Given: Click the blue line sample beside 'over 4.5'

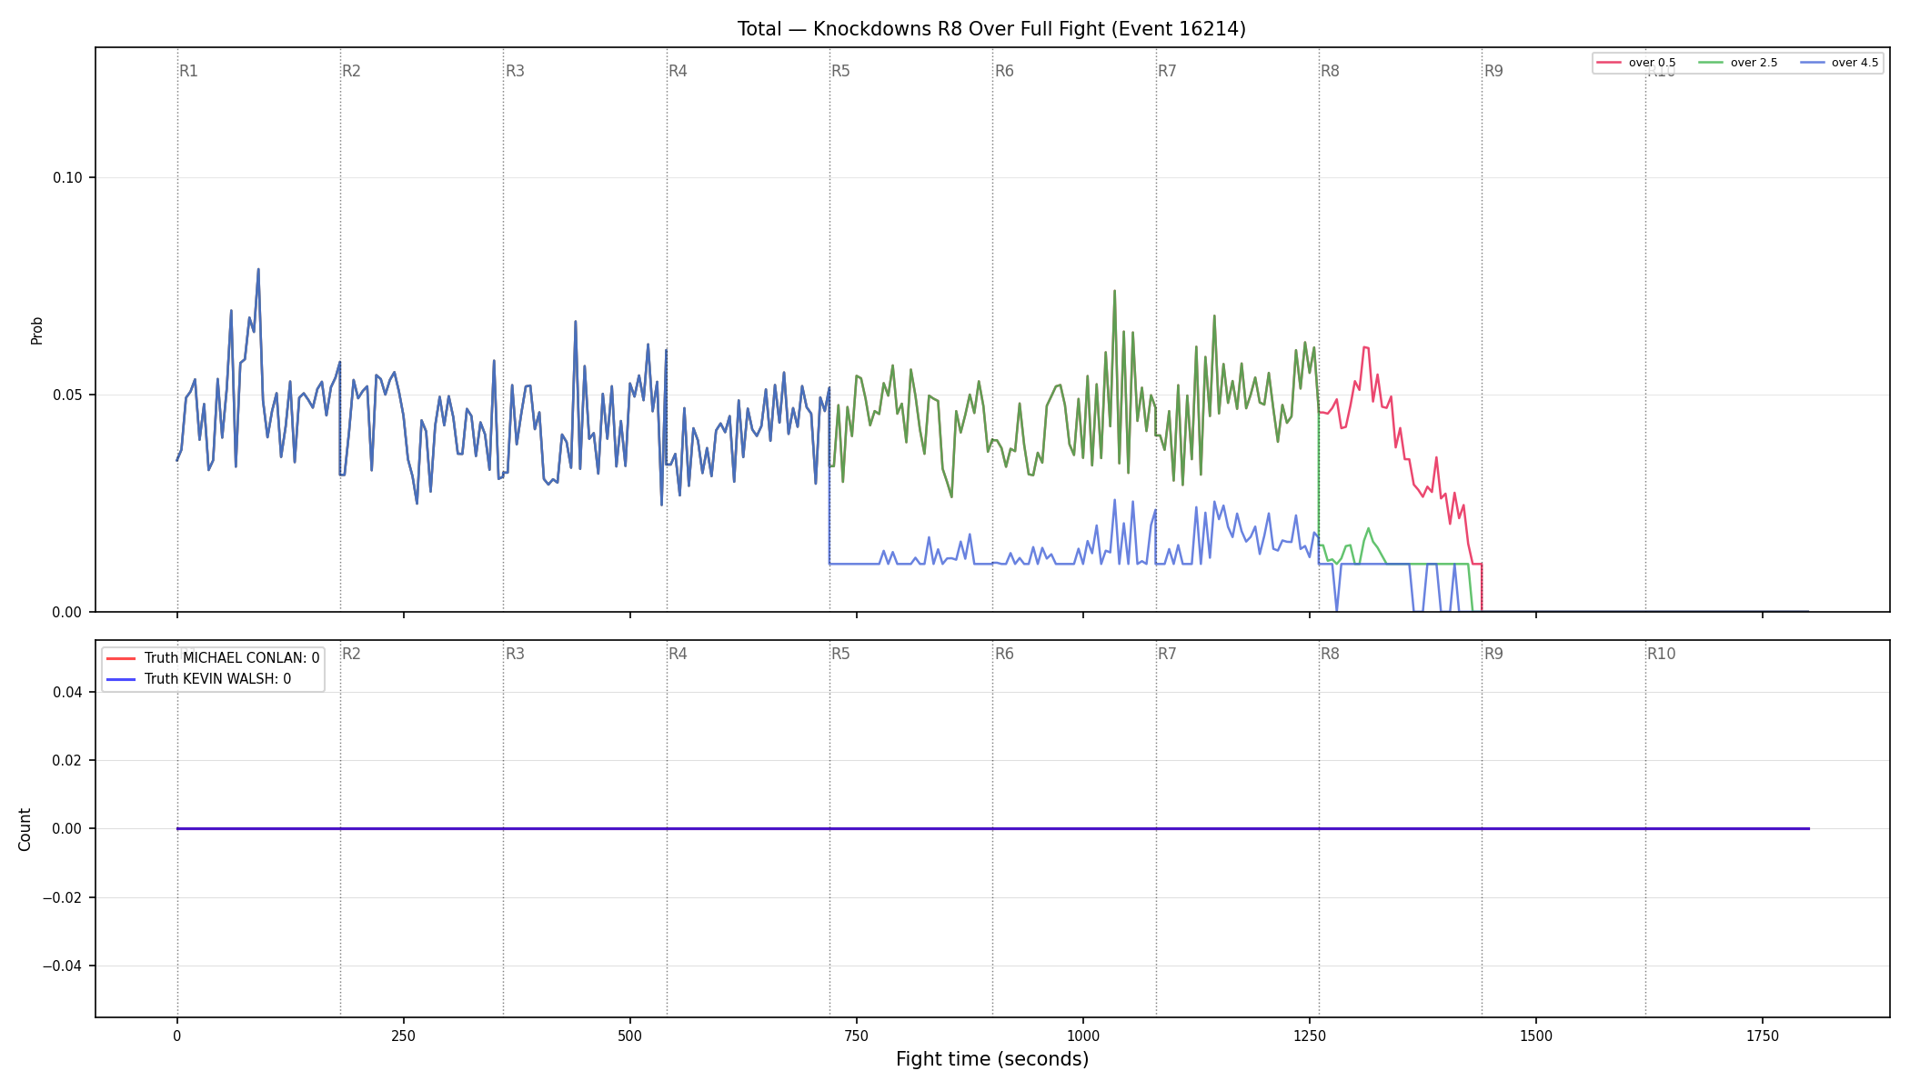Looking at the screenshot, I should [1812, 63].
